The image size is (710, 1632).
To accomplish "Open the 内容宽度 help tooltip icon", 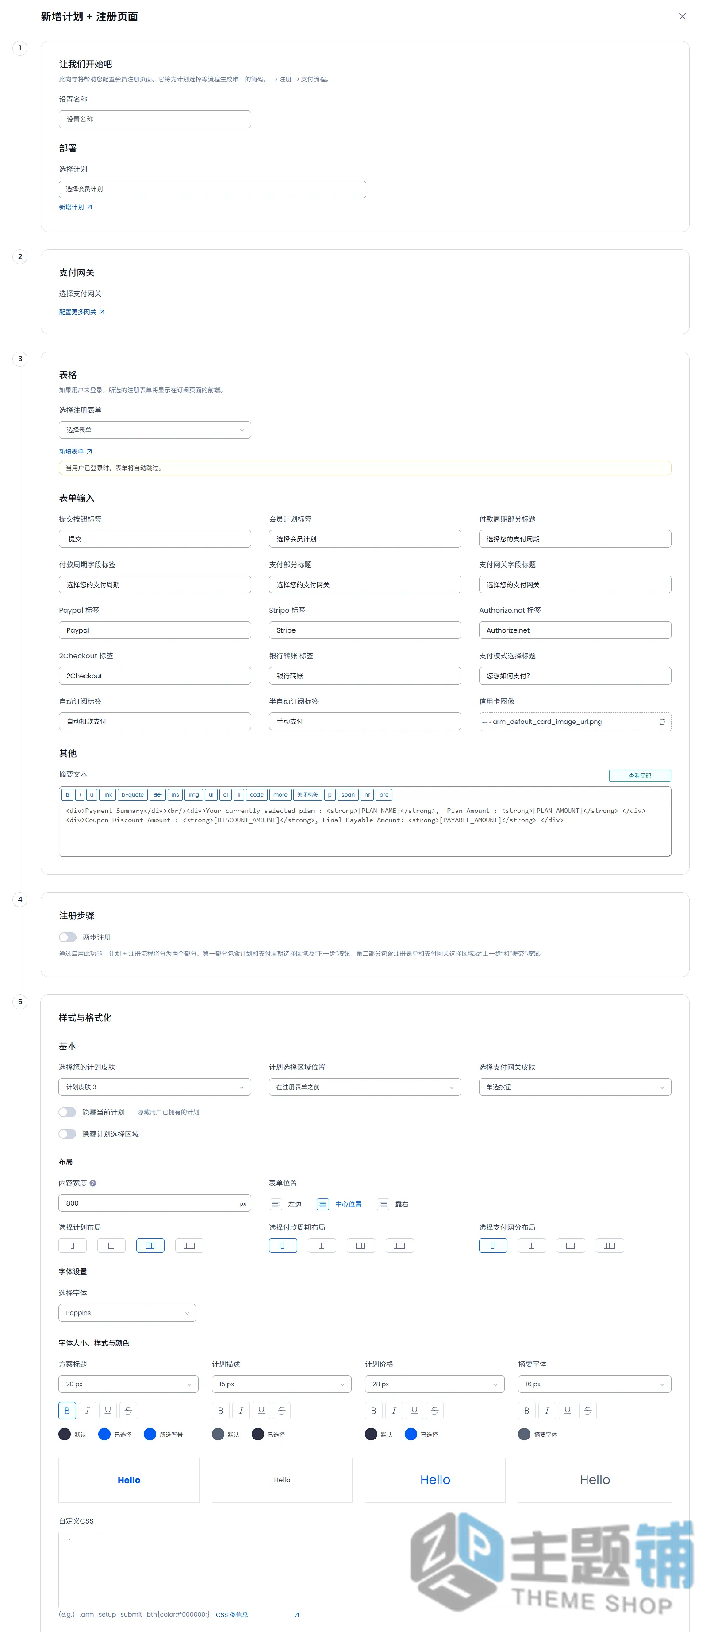I will click(93, 1183).
